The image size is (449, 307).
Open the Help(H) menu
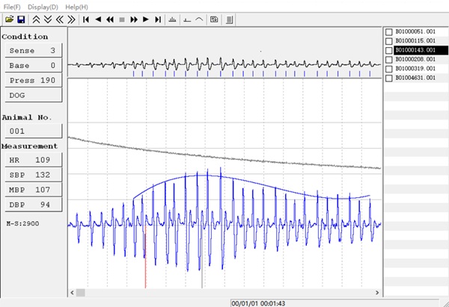[76, 6]
